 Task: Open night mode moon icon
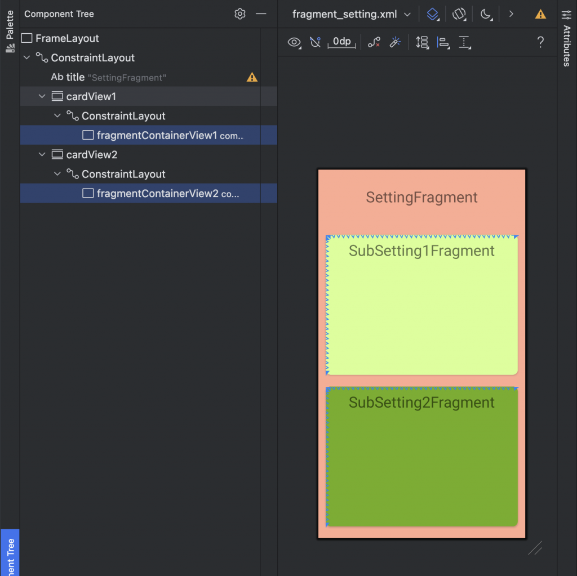point(486,14)
